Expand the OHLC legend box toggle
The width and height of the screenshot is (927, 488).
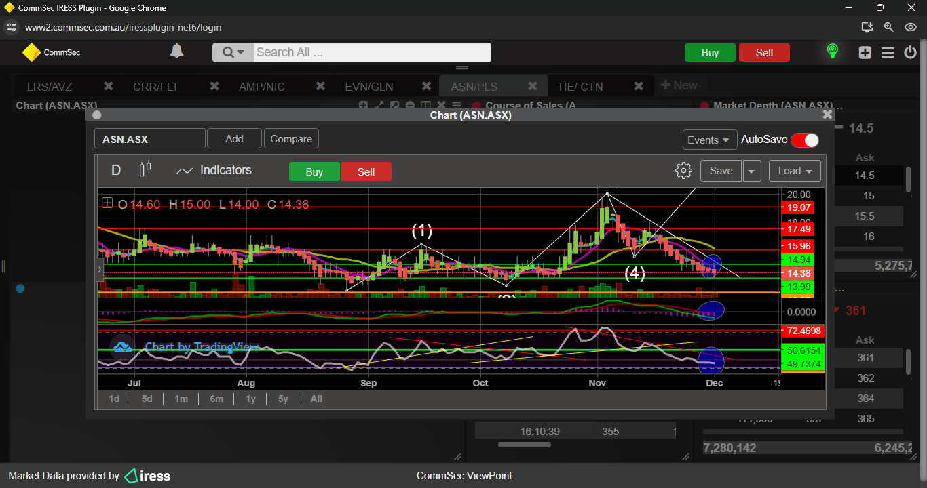pos(107,203)
